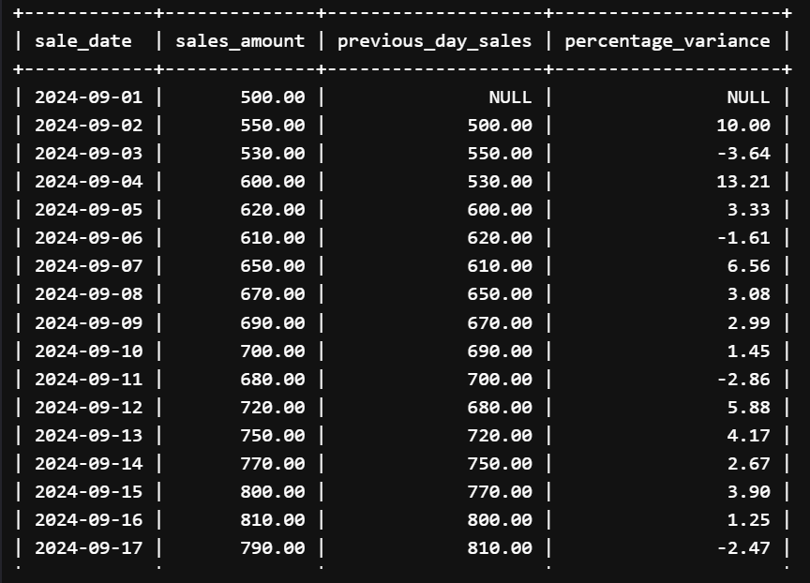
Task: Select sales amount 620.00 for 2024-09-05
Action: (273, 210)
